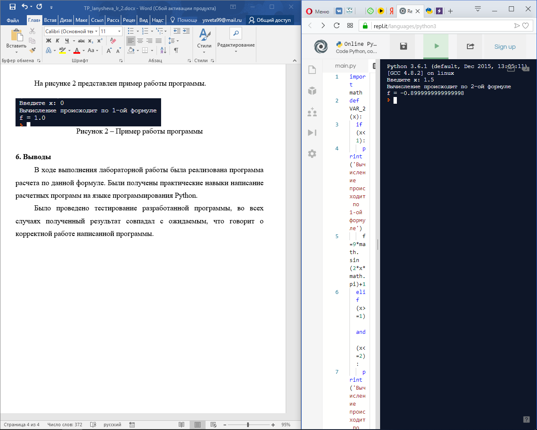Save the repl with floppy icon
Screen dimensions: 537x430
pyautogui.click(x=403, y=46)
